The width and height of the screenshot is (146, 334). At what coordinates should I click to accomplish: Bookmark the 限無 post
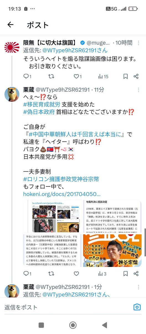(125, 76)
